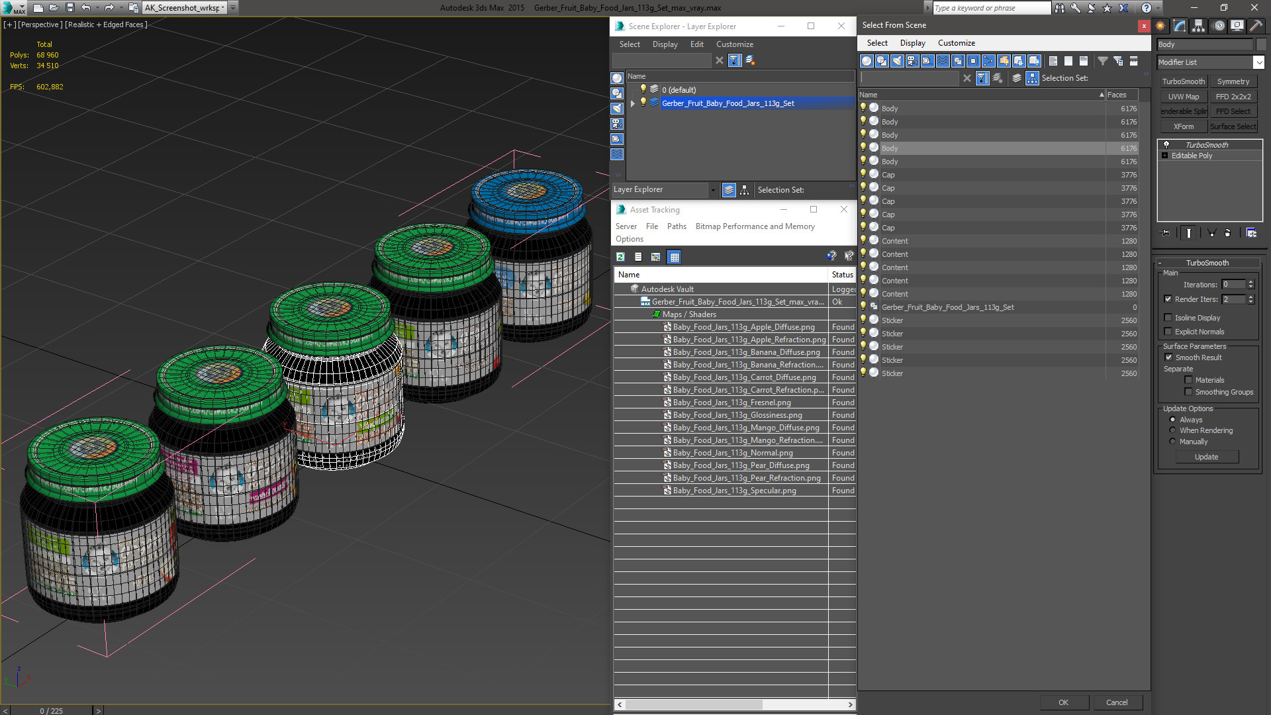Open the Layer Explorer type dropdown
The width and height of the screenshot is (1271, 715).
[713, 190]
